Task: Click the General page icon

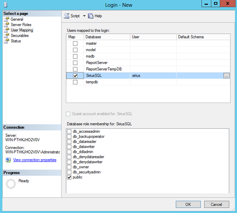Action: [x=6, y=19]
